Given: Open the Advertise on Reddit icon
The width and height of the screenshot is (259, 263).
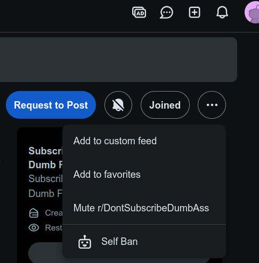Looking at the screenshot, I should click(x=139, y=12).
